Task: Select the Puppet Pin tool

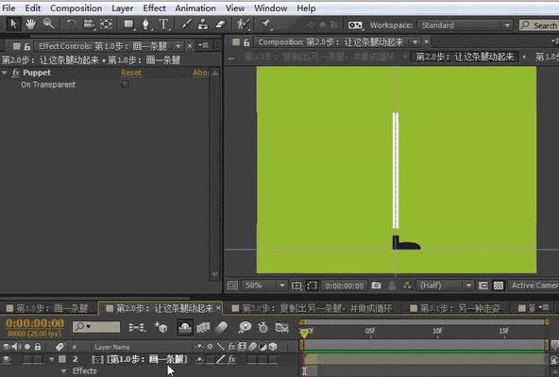Action: coord(265,25)
